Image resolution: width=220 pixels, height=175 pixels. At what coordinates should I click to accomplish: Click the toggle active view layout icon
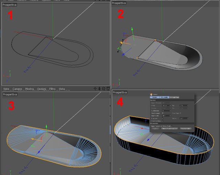108,89
